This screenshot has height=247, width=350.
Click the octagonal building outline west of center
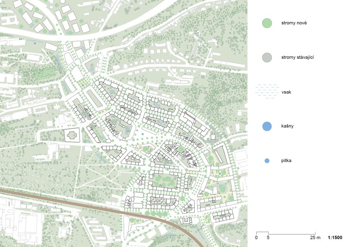click(72, 135)
